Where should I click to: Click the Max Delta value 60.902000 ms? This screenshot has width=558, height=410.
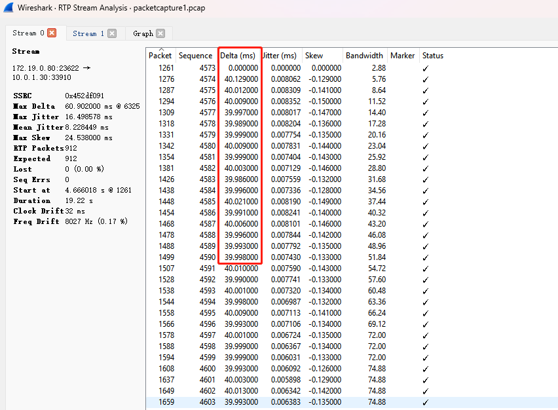(x=88, y=106)
